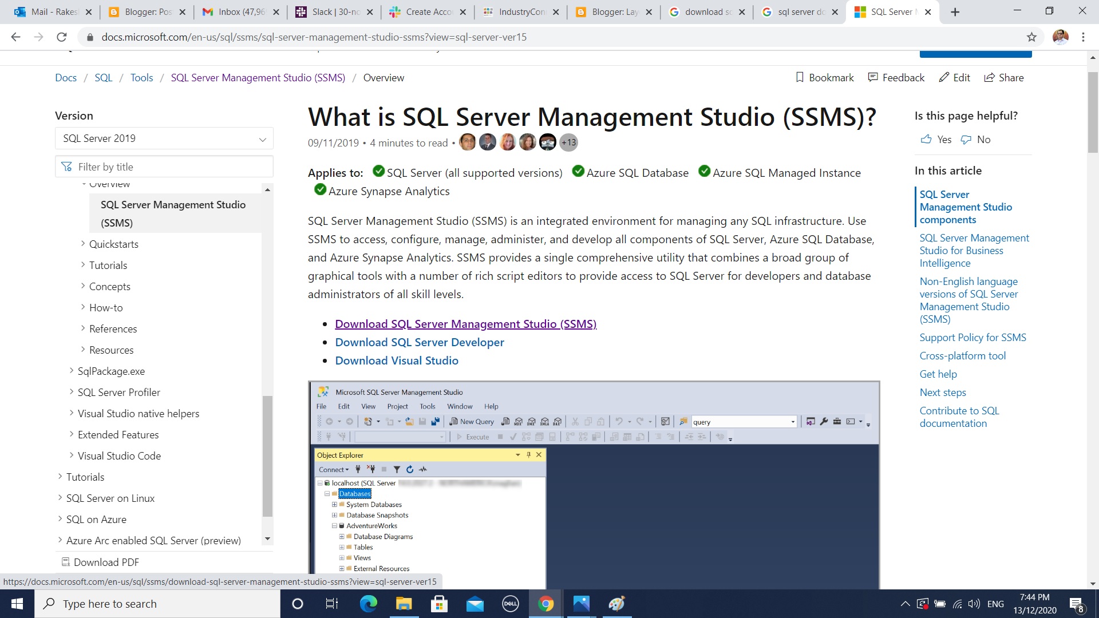Click the Bookmark flag icon on the docs page

(800, 77)
